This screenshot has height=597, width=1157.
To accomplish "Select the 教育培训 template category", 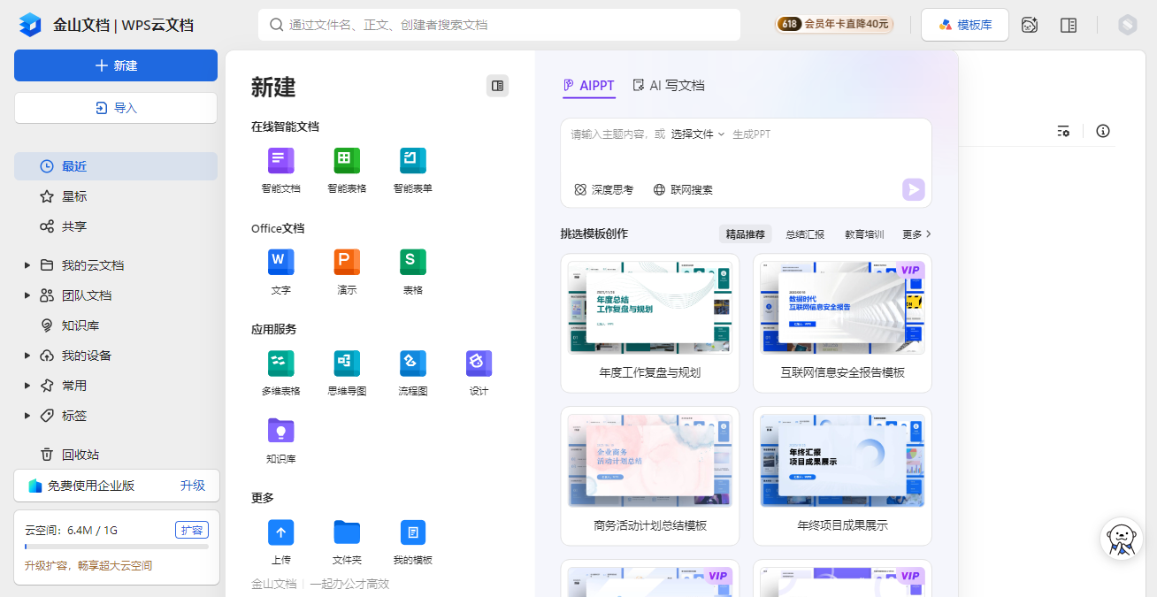I will 864,234.
